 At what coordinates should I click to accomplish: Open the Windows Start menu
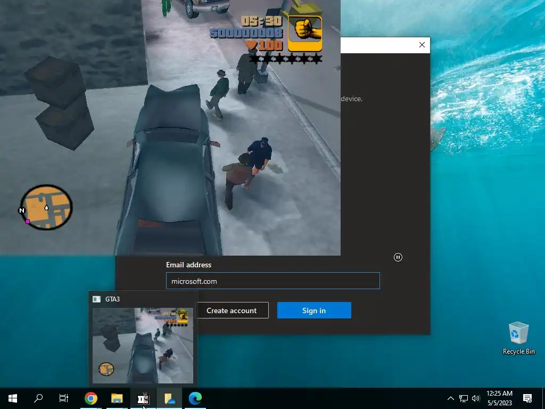coord(13,398)
